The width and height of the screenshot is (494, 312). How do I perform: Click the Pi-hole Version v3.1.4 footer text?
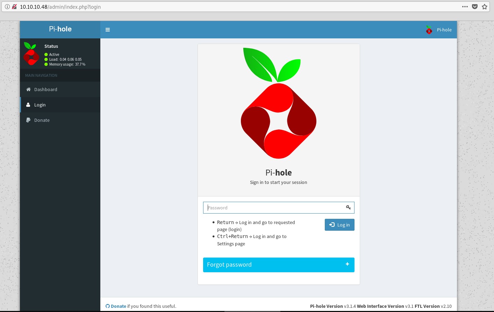(x=333, y=306)
